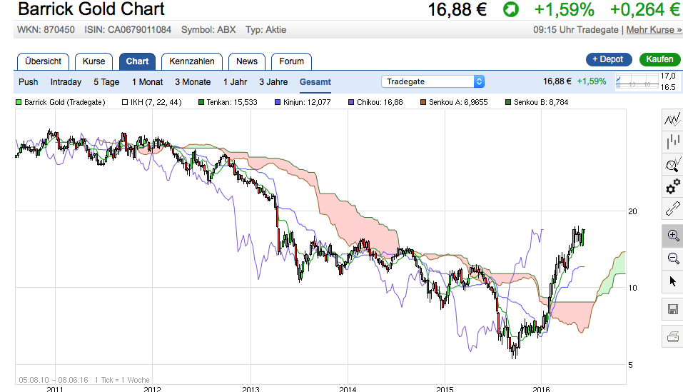Select the drawing ruler tool

[x=672, y=210]
